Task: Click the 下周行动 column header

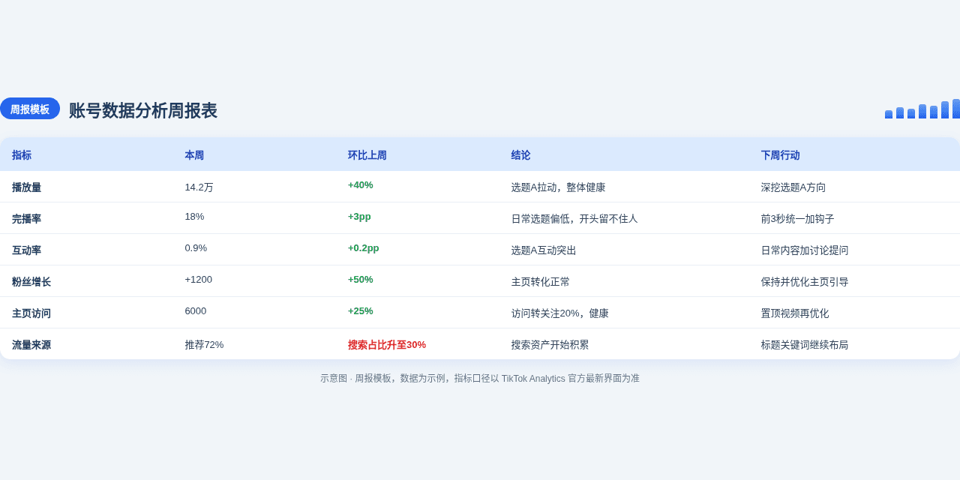Action: (781, 155)
